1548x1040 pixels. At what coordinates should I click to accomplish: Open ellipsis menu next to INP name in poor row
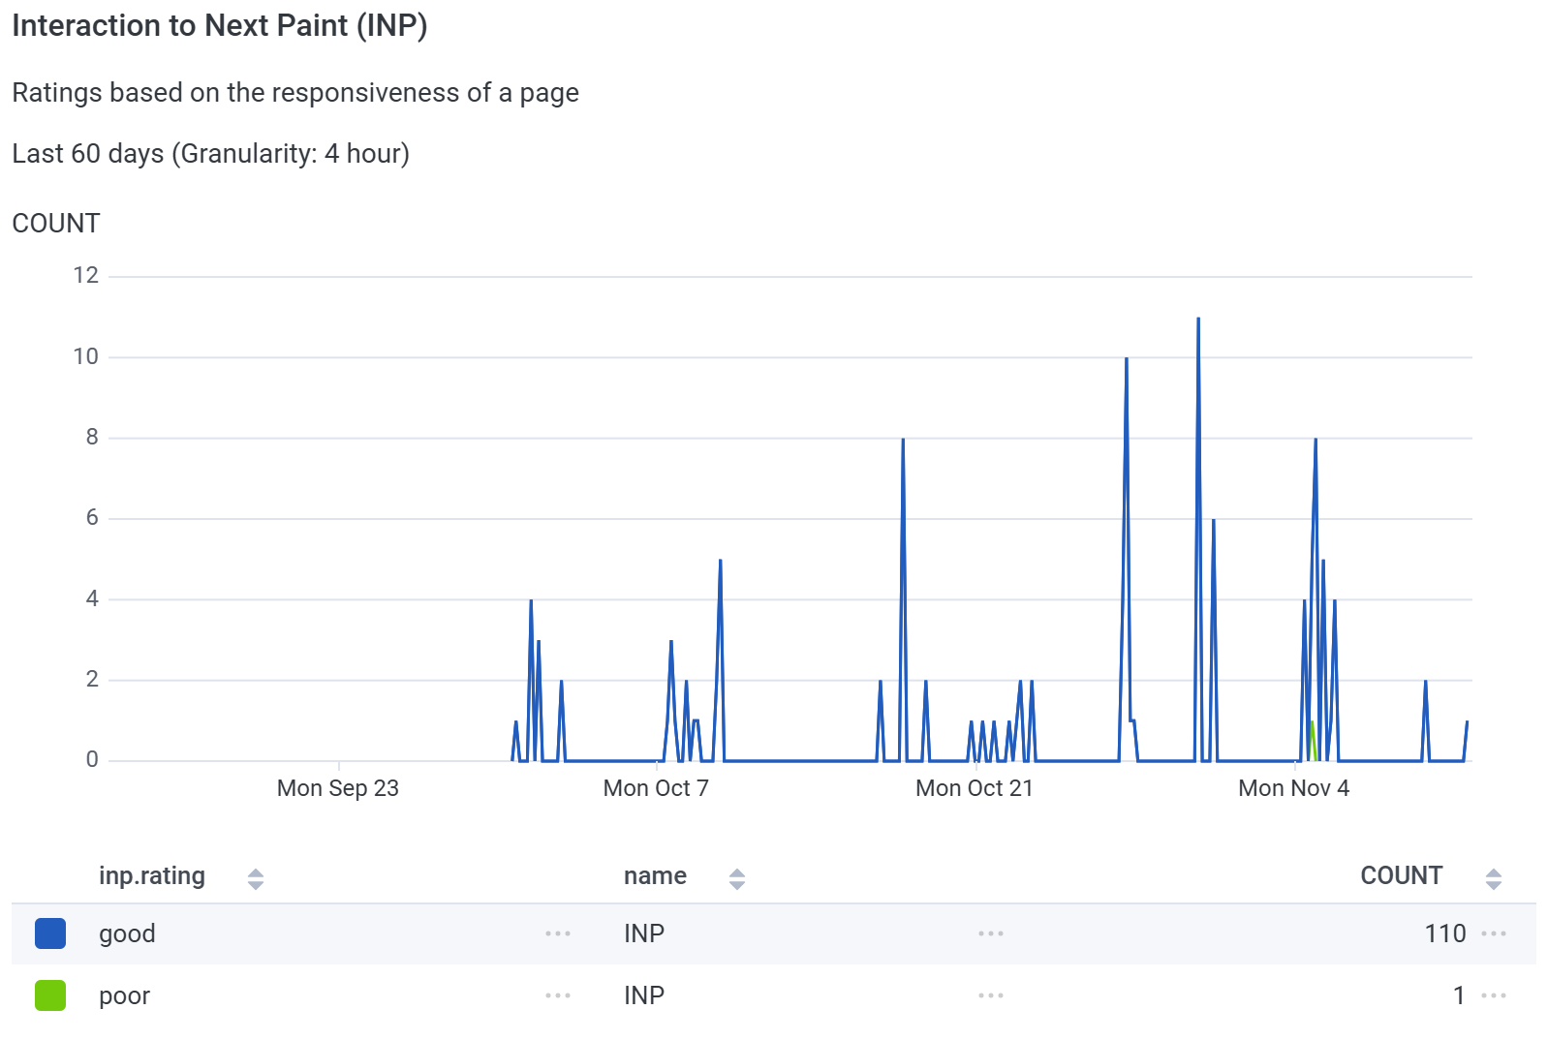pos(991,995)
